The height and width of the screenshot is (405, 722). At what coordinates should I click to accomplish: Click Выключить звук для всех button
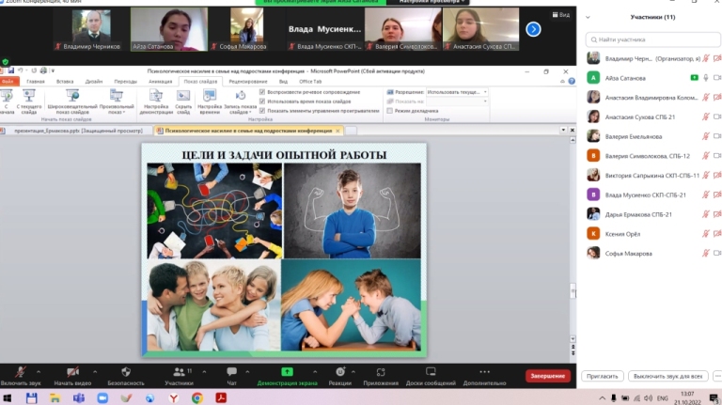tap(668, 376)
